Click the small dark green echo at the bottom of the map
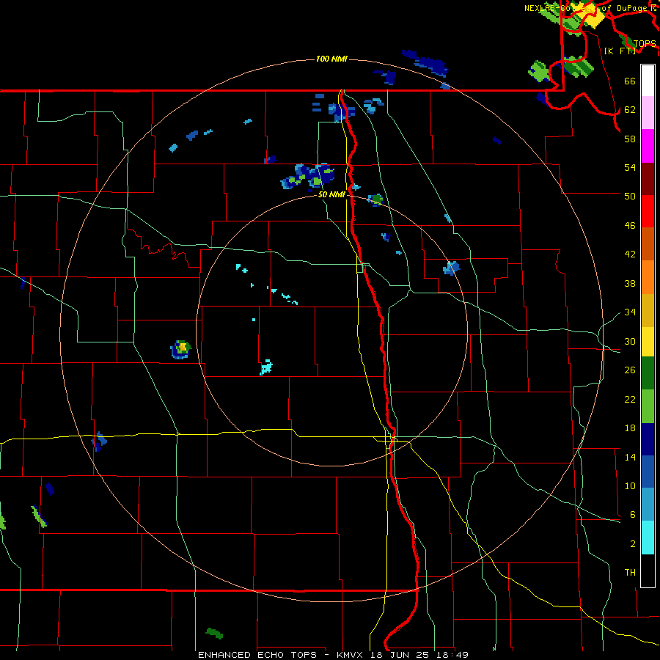Image resolution: width=660 pixels, height=660 pixels. pos(214,633)
